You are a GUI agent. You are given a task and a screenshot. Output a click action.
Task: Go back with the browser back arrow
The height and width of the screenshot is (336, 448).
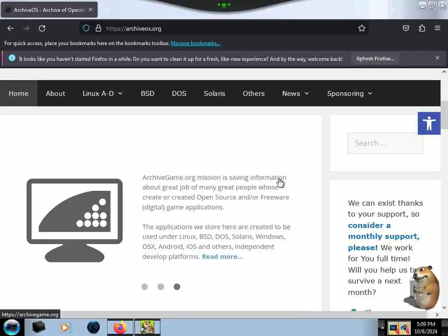click(x=10, y=28)
